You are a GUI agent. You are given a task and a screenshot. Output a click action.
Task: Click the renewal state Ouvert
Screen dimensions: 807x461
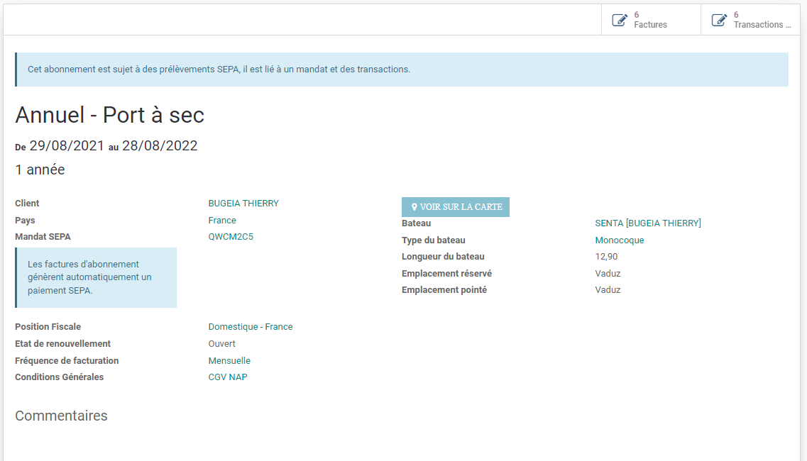tap(222, 344)
